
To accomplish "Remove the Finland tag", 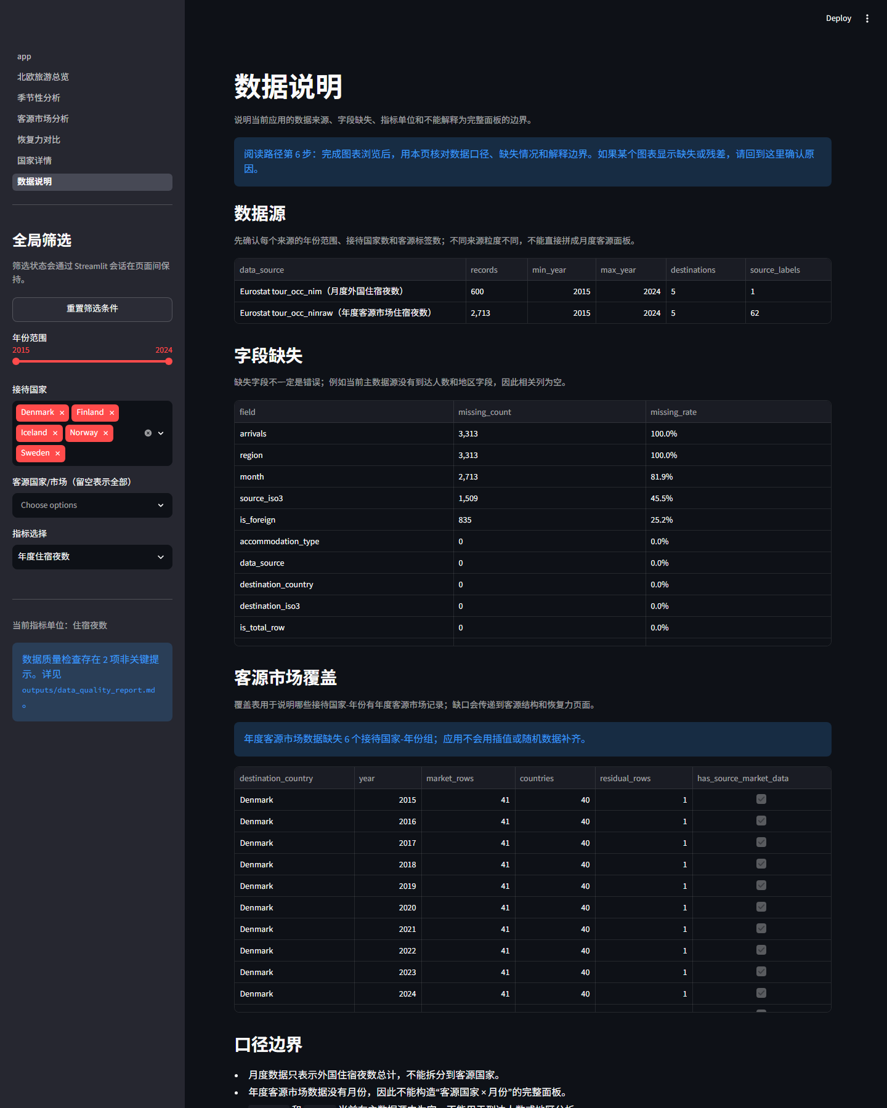I will tap(111, 413).
